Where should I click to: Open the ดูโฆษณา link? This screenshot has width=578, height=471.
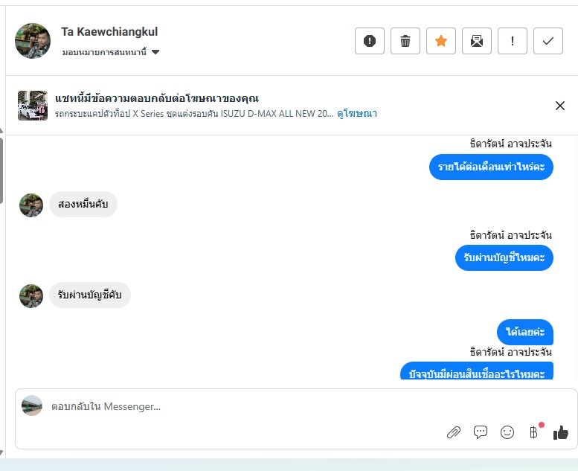click(357, 113)
